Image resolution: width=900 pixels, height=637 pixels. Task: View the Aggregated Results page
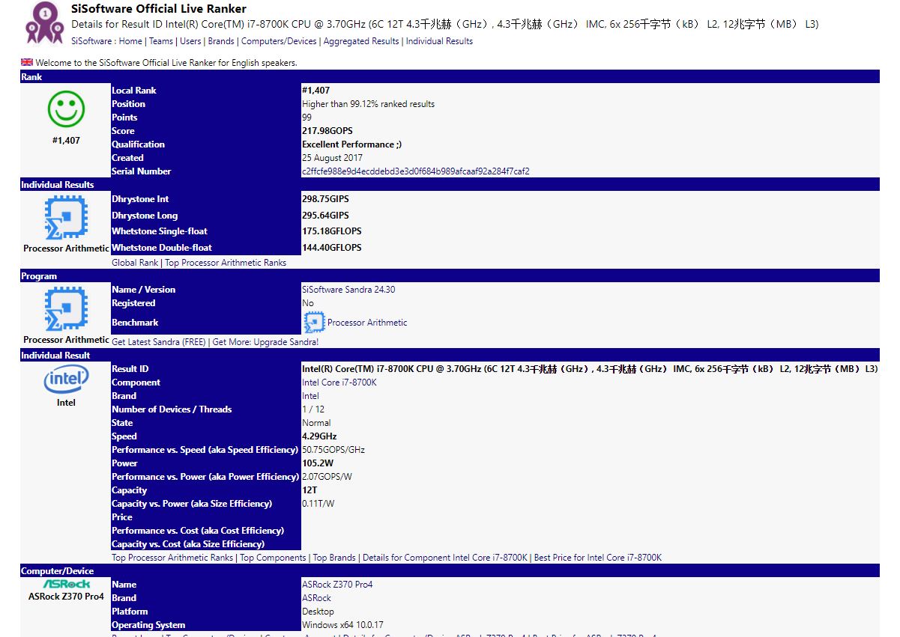coord(361,41)
